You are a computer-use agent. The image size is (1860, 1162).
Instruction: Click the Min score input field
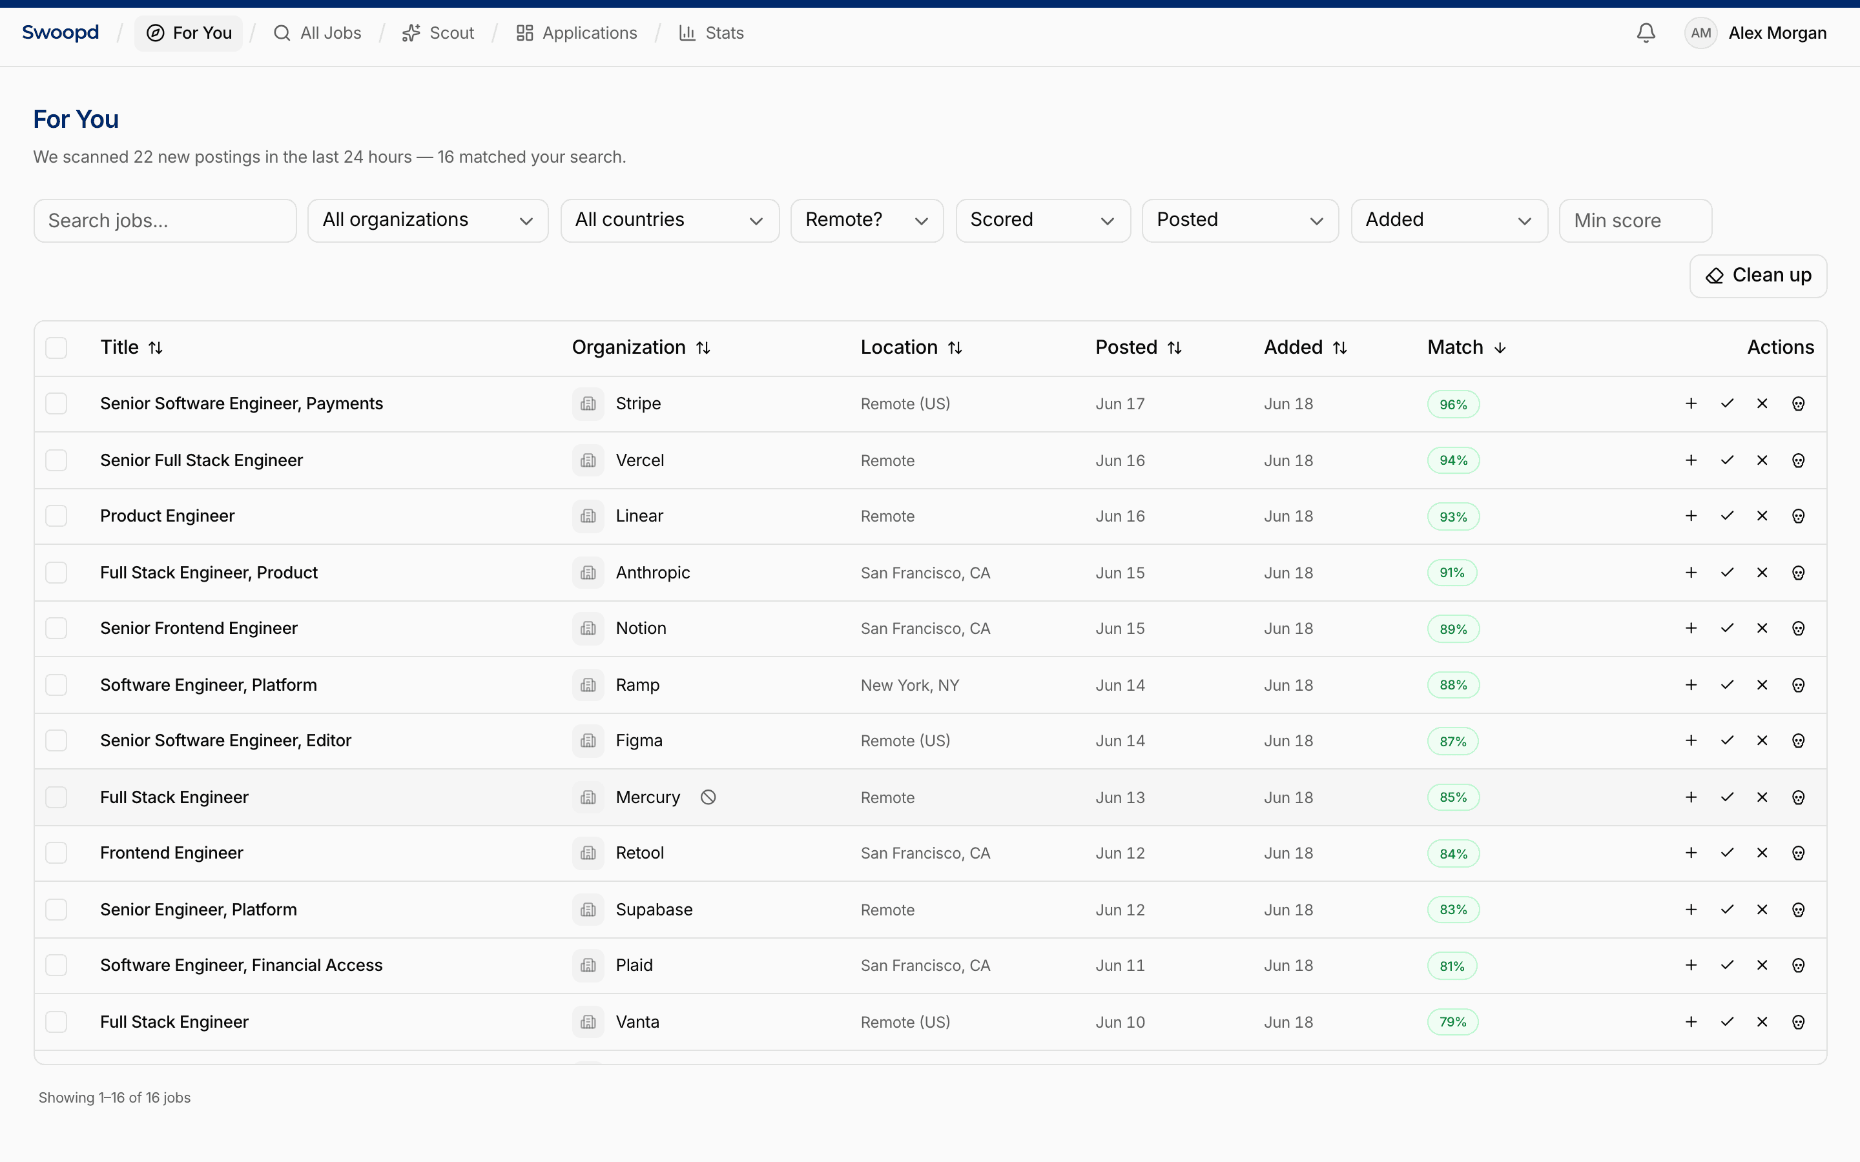tap(1635, 221)
